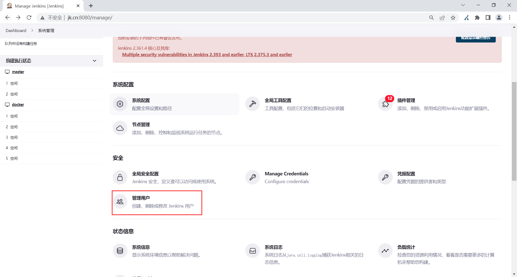The image size is (517, 277).
Task: Open the multiple security vulnerabilities advisory link
Action: coord(207,55)
